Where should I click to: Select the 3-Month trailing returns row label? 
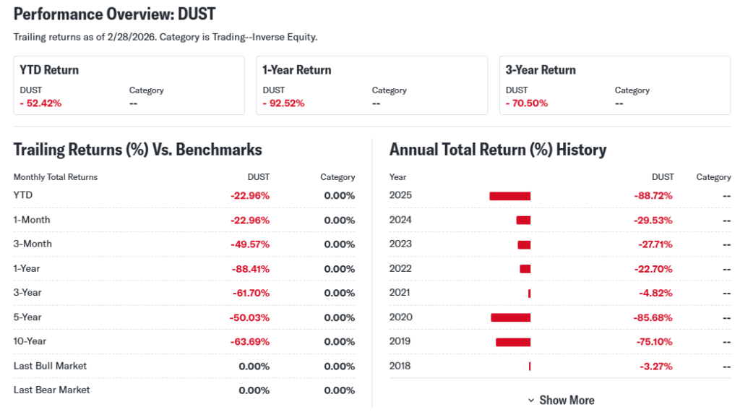(33, 244)
